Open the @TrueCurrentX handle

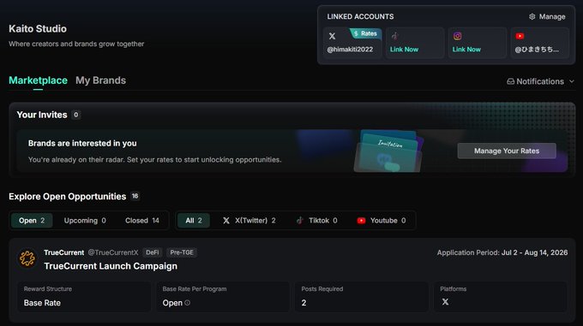pyautogui.click(x=113, y=252)
